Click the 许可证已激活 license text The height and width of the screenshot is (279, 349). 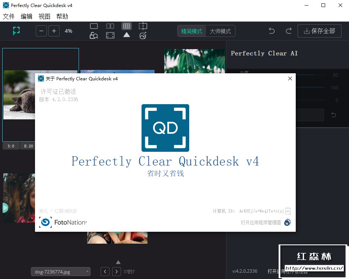pyautogui.click(x=58, y=92)
